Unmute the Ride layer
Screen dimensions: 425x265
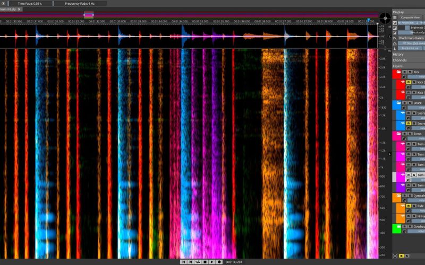pos(409,206)
